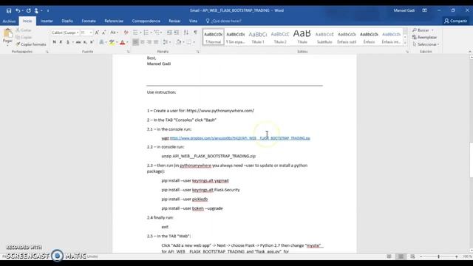Increase paragraph indent
Image resolution: width=473 pixels, height=266 pixels.
pos(177,33)
